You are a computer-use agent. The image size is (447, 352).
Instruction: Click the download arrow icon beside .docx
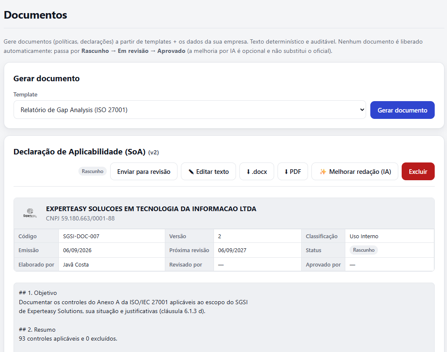pos(248,172)
